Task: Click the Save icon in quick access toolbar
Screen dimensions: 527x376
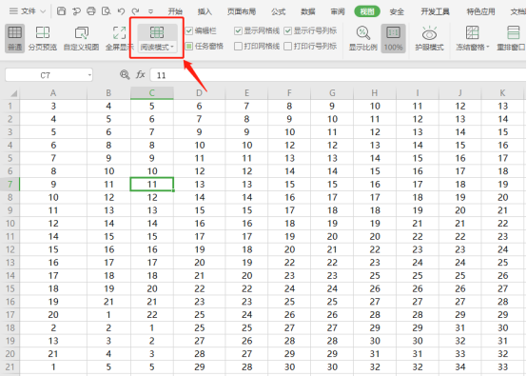Action: (x=61, y=11)
